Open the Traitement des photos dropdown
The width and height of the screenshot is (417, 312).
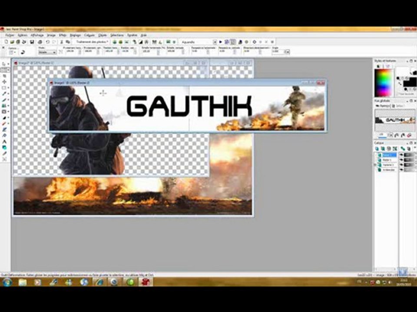pos(92,42)
